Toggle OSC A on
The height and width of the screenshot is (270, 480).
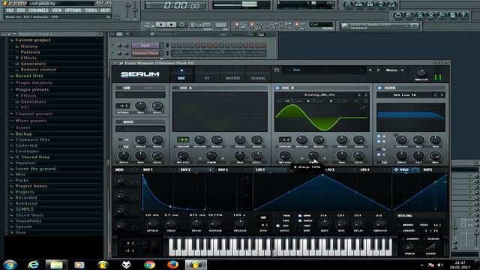tap(175, 88)
